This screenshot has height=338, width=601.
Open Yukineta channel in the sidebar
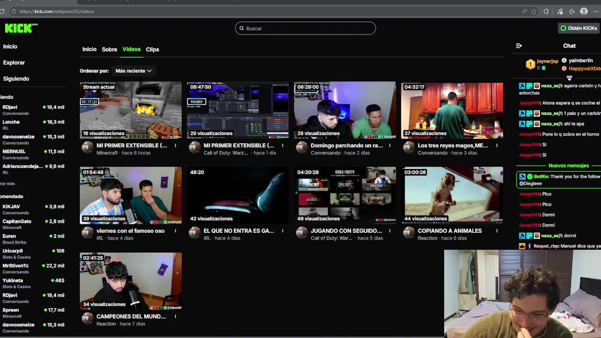pos(33,283)
